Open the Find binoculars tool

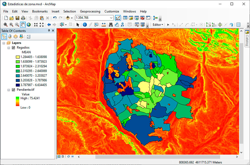point(111,24)
